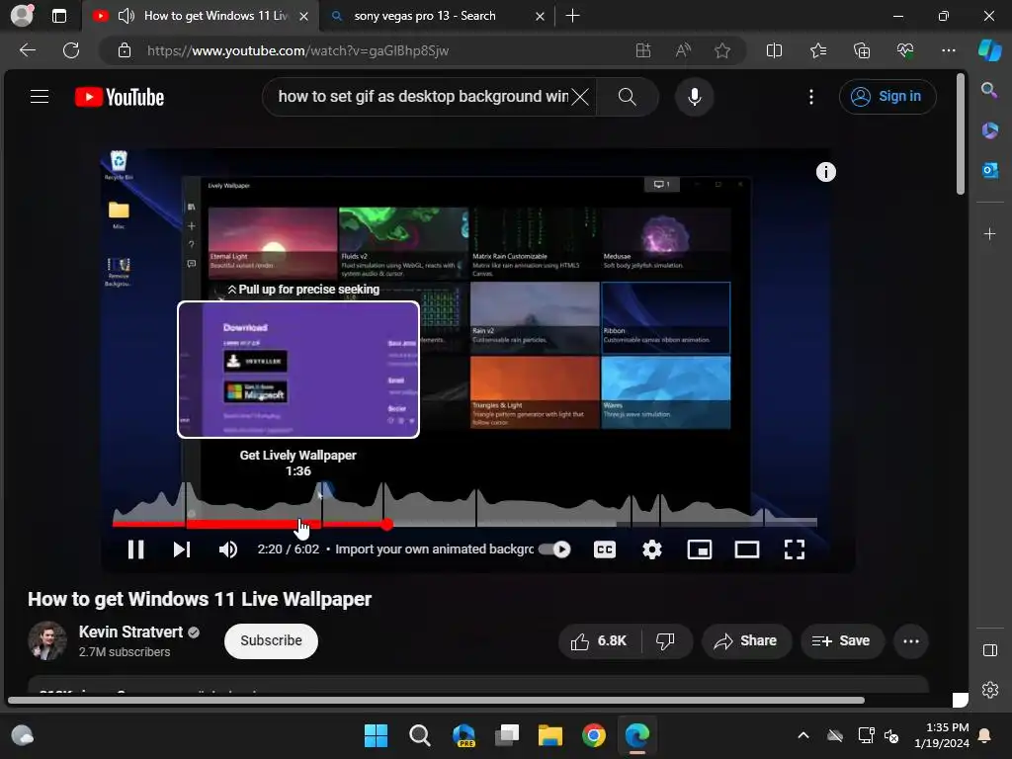
Task: Switch to miniplayer mode
Action: click(x=699, y=549)
